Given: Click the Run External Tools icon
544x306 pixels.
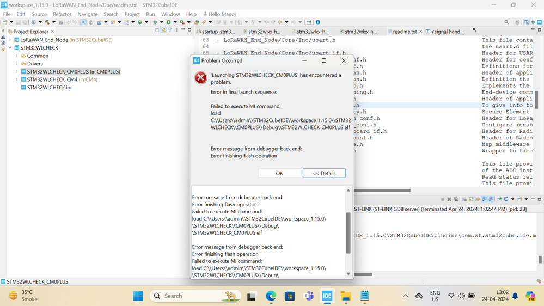Looking at the screenshot, I should click(x=182, y=22).
